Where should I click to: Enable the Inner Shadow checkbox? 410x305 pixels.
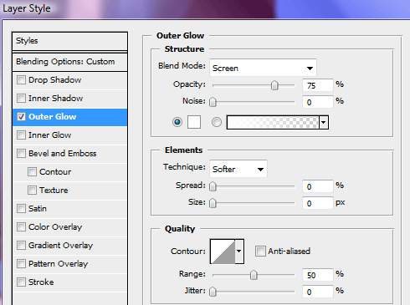21,99
